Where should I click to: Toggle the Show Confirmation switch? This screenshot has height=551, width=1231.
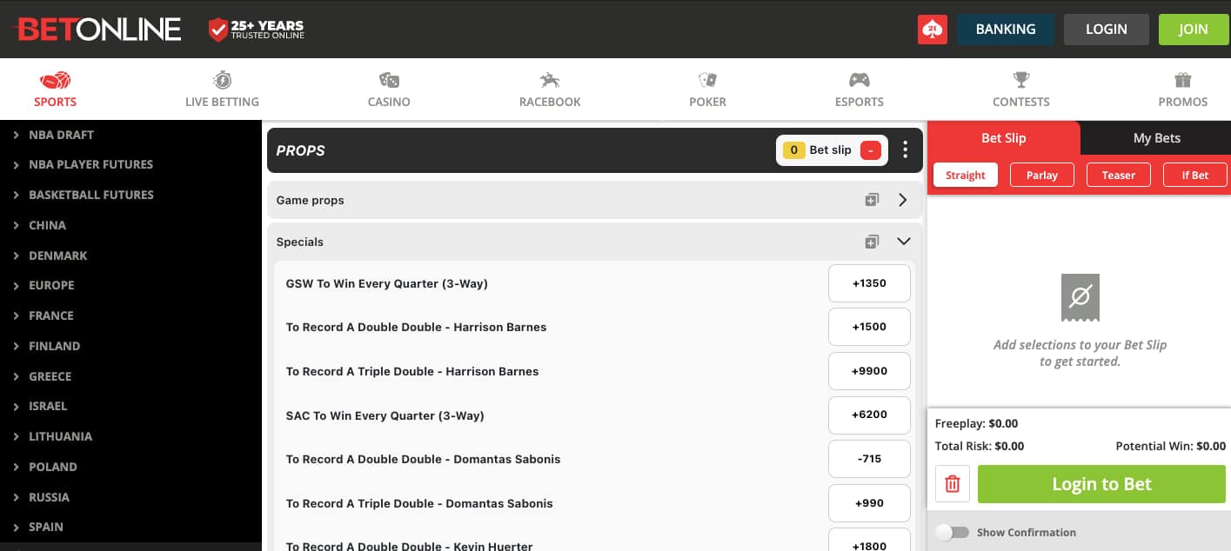click(x=952, y=532)
